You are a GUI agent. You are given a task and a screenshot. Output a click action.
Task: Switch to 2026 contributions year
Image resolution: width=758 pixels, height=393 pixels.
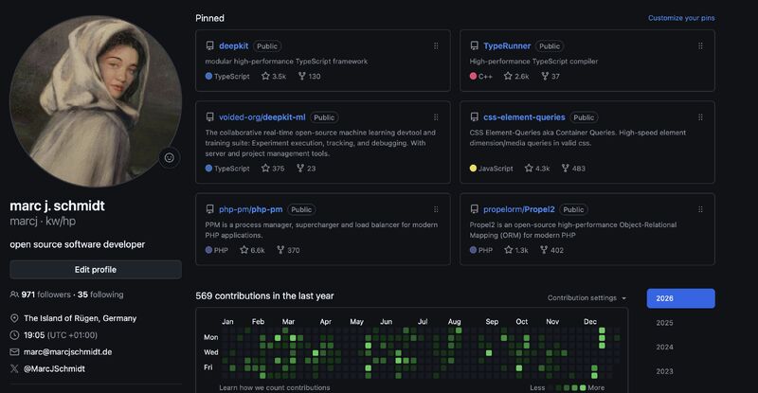pyautogui.click(x=680, y=298)
